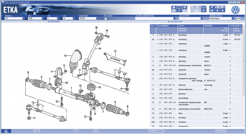Switch to the BESTILLINGSSED. tab
The width and height of the screenshot is (246, 134).
pos(175,22)
